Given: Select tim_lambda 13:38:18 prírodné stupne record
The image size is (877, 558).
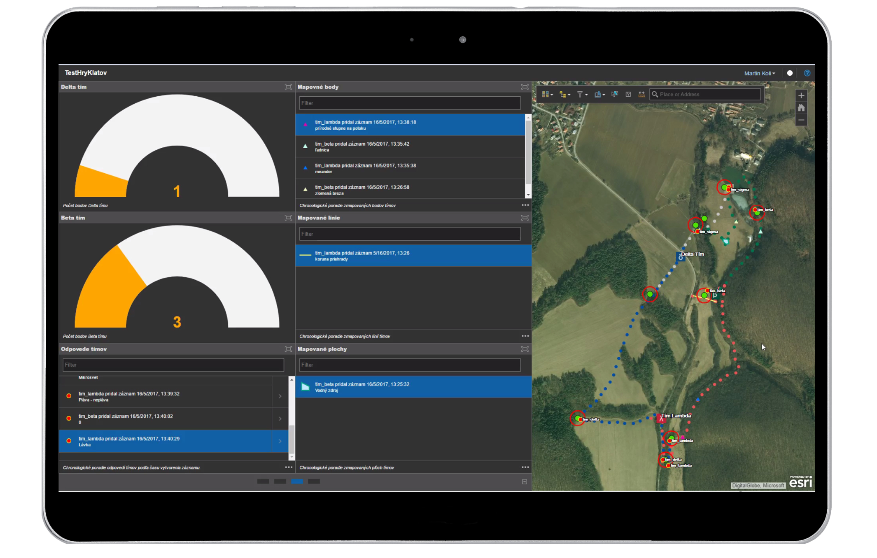Looking at the screenshot, I should tap(410, 125).
